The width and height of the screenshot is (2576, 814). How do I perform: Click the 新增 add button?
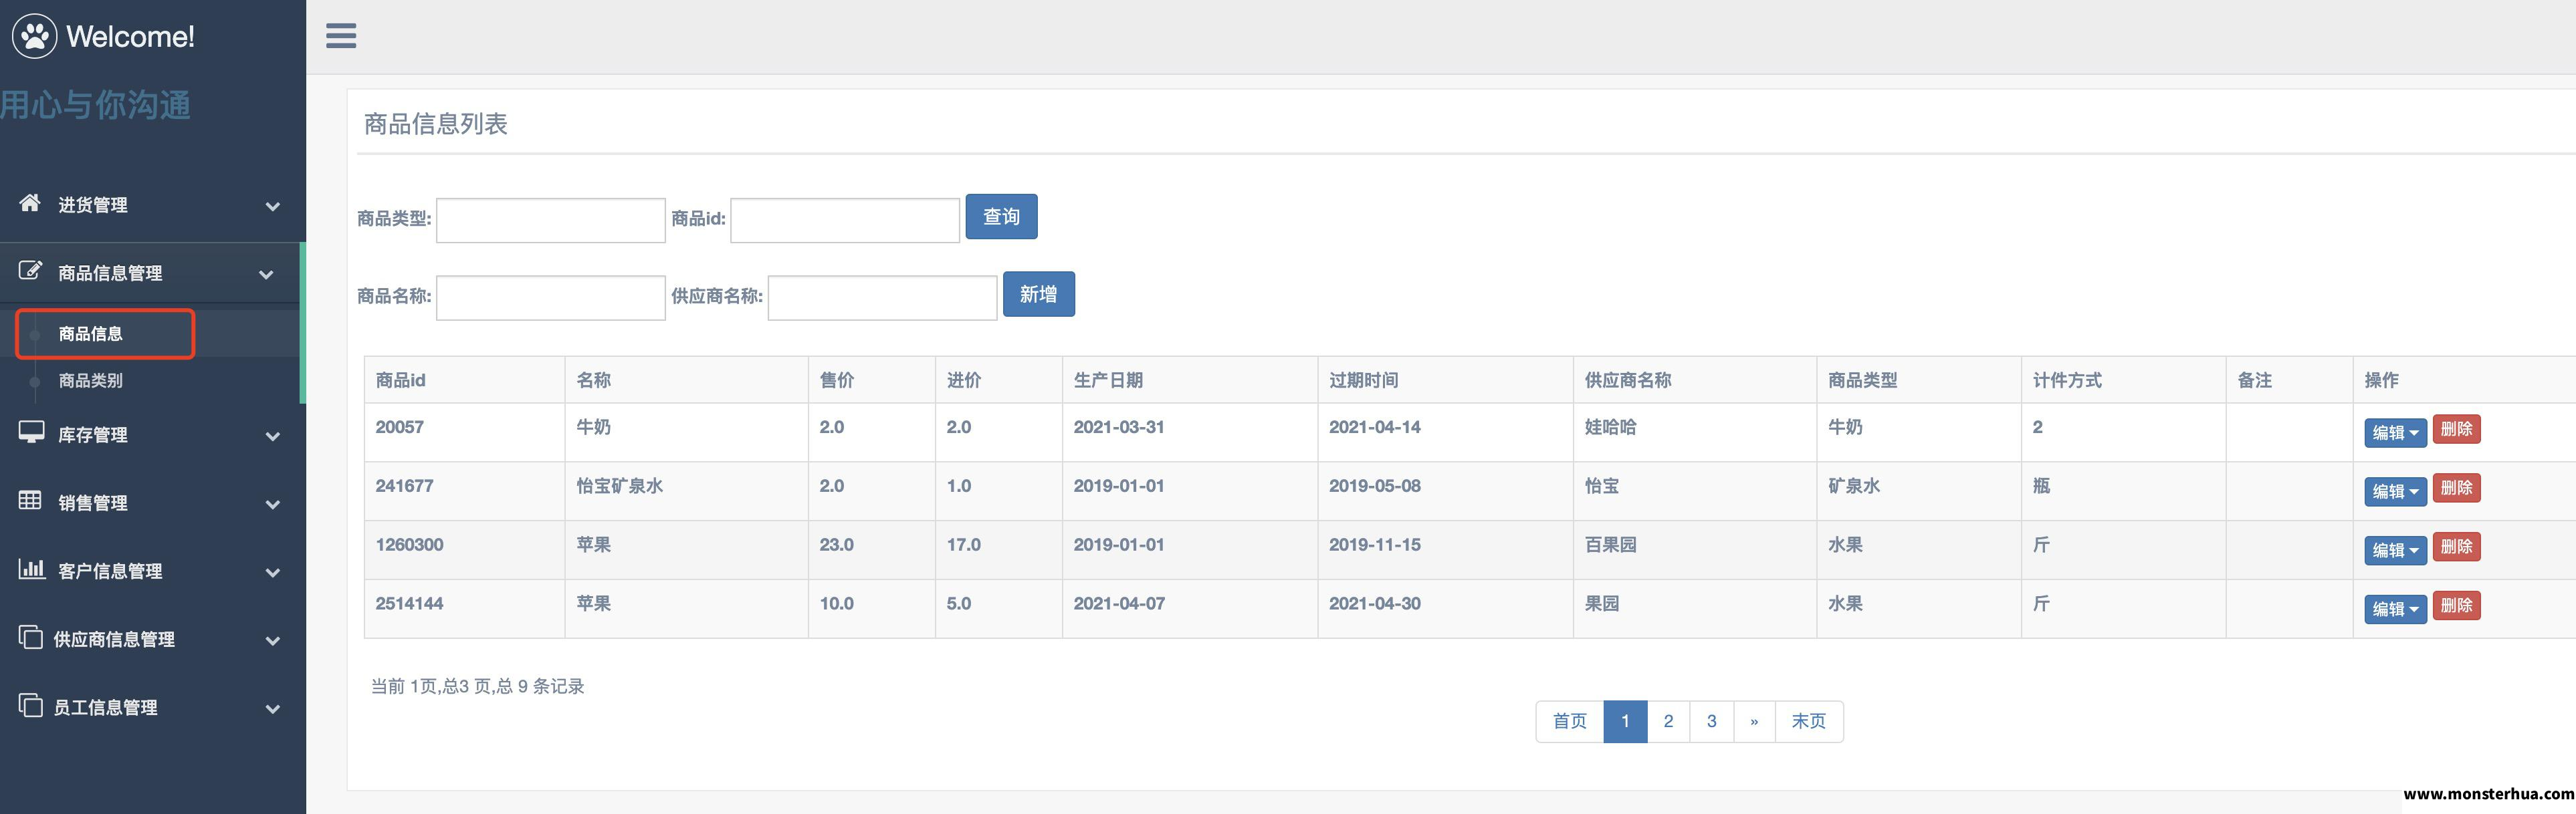1039,295
